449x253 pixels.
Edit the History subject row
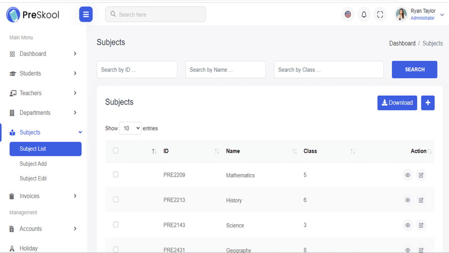pyautogui.click(x=421, y=200)
